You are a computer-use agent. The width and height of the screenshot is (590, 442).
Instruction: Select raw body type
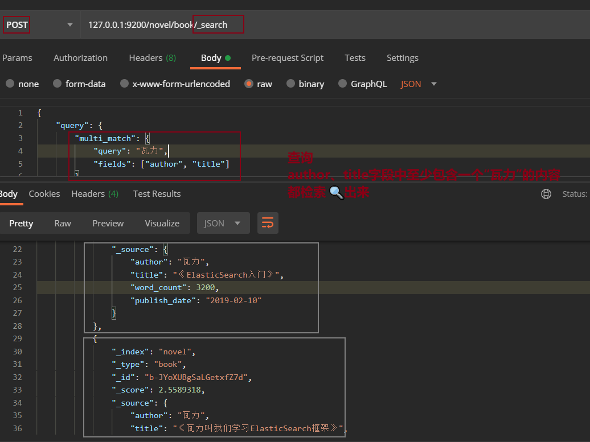[x=258, y=84]
